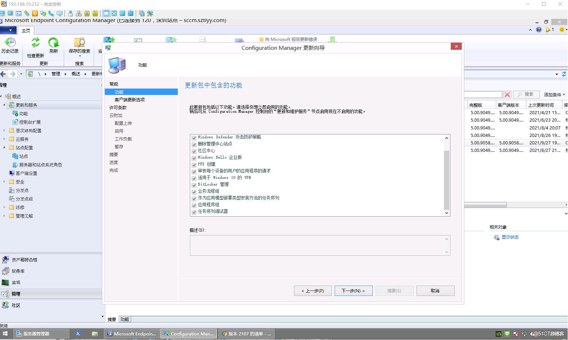This screenshot has width=568, height=340.
Task: Click 搜索 button in console
Action: tap(526, 95)
